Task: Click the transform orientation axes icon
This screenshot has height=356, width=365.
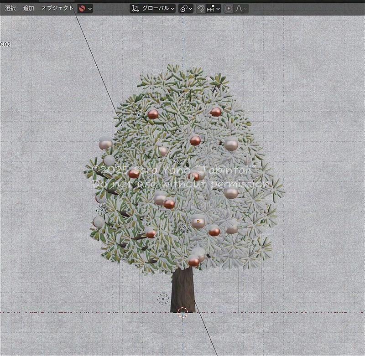Action: pos(136,8)
